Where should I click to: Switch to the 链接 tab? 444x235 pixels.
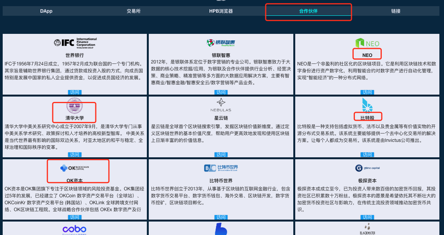pyautogui.click(x=396, y=11)
